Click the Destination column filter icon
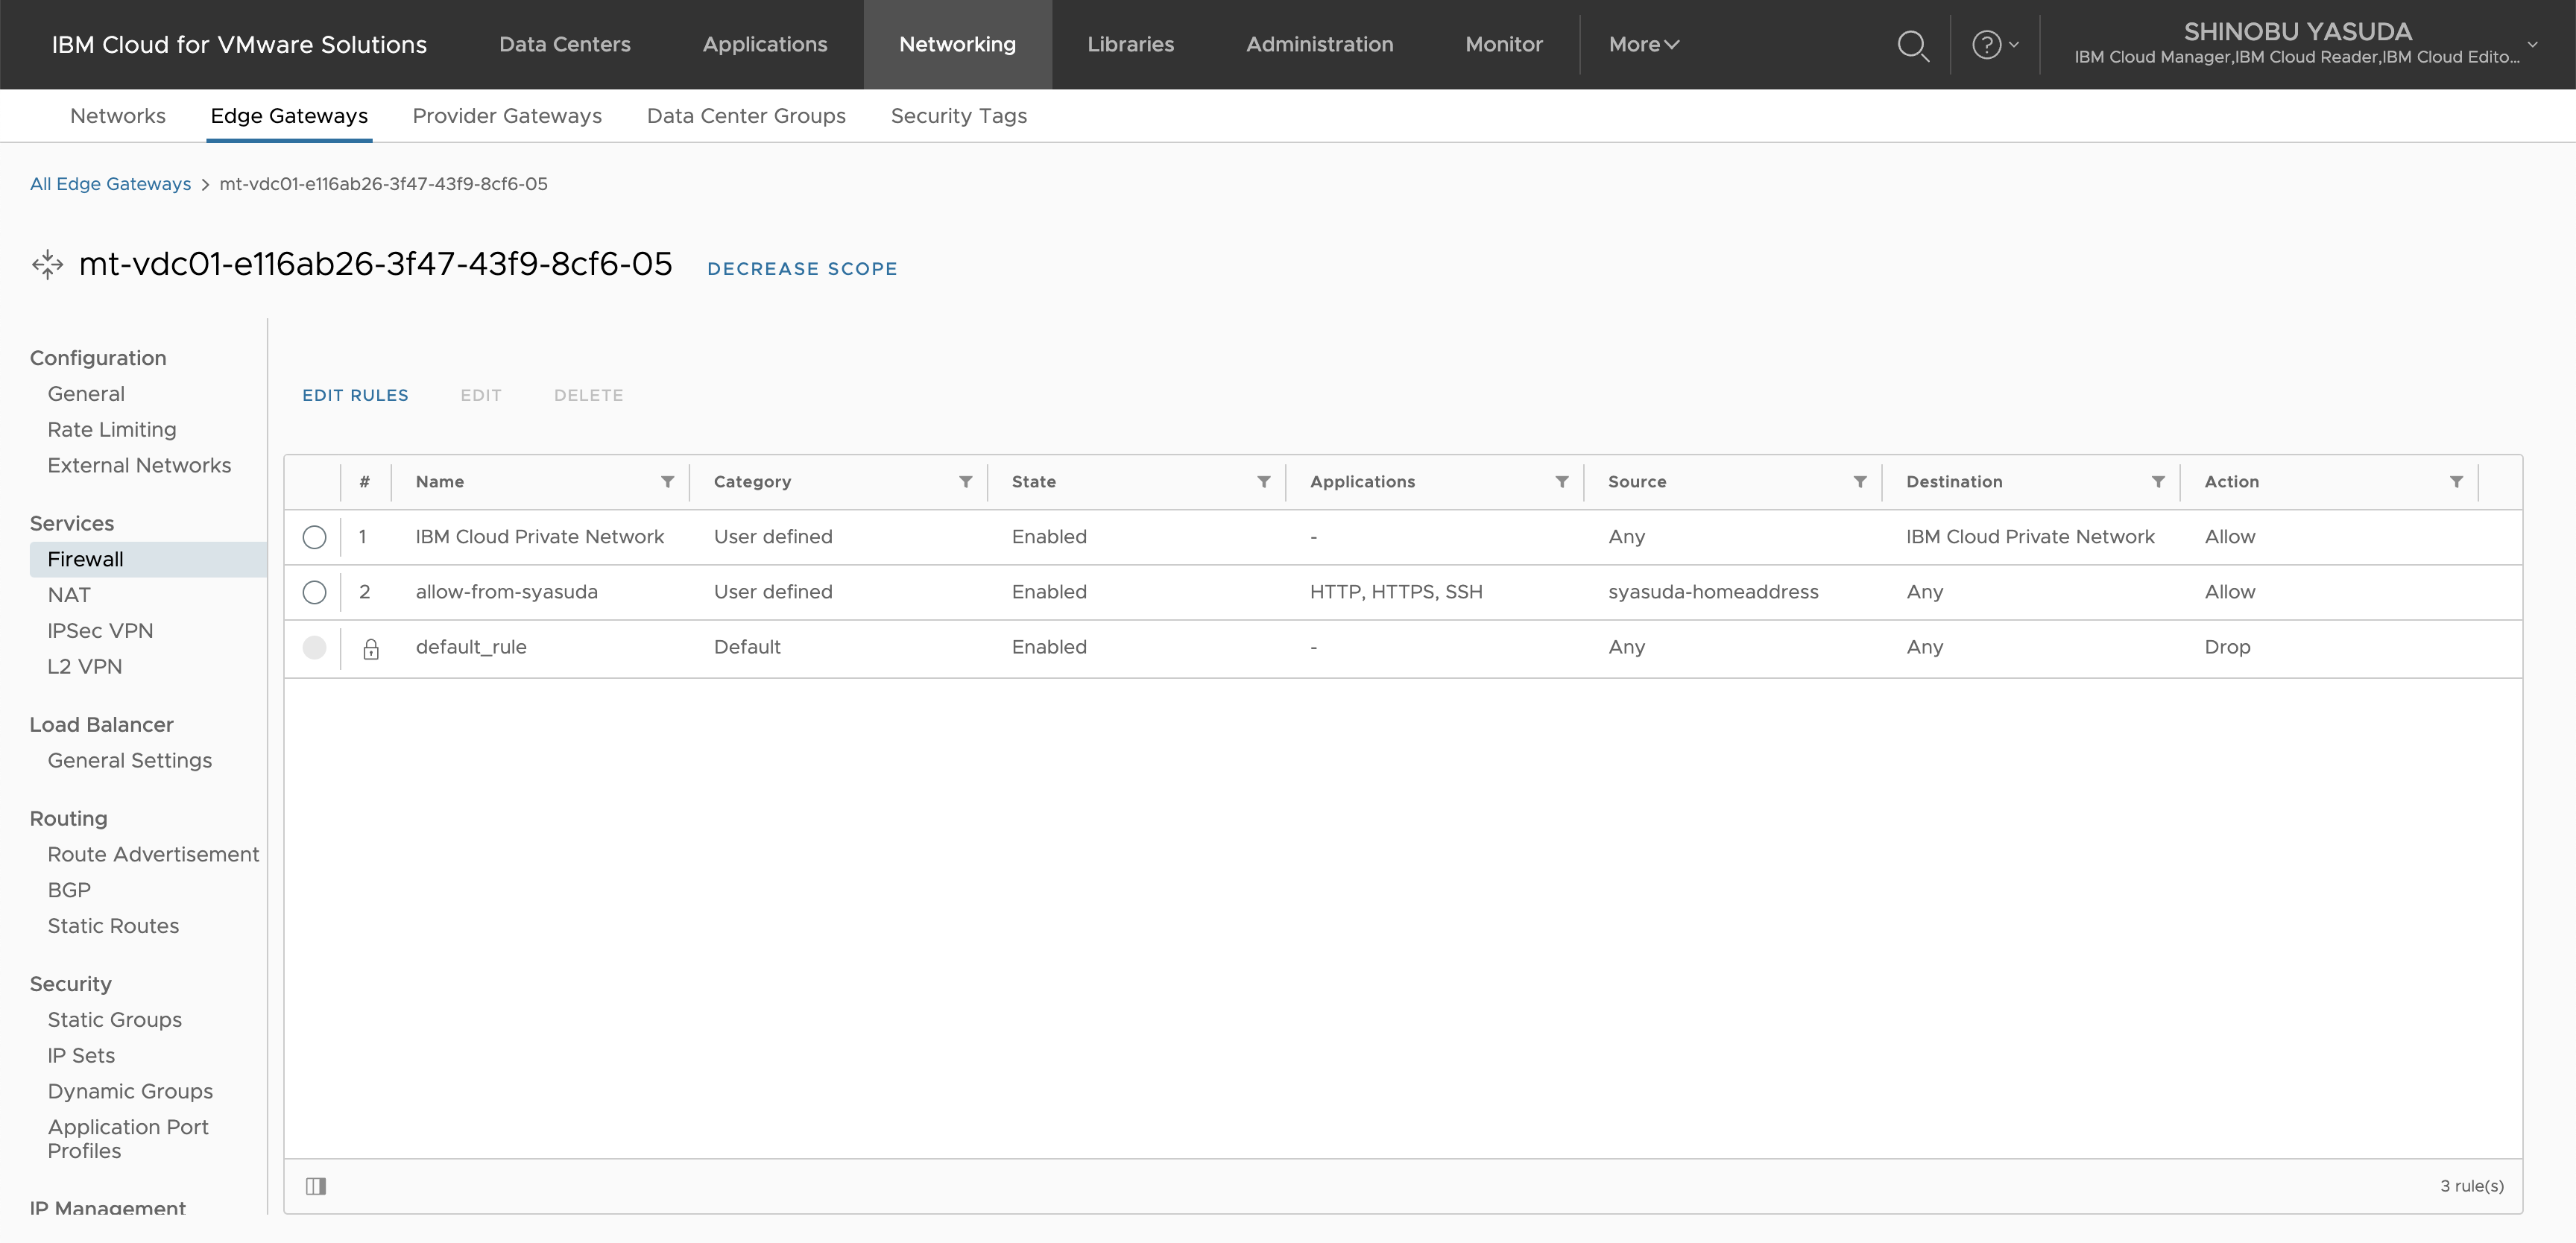This screenshot has width=2576, height=1243. [x=2157, y=482]
